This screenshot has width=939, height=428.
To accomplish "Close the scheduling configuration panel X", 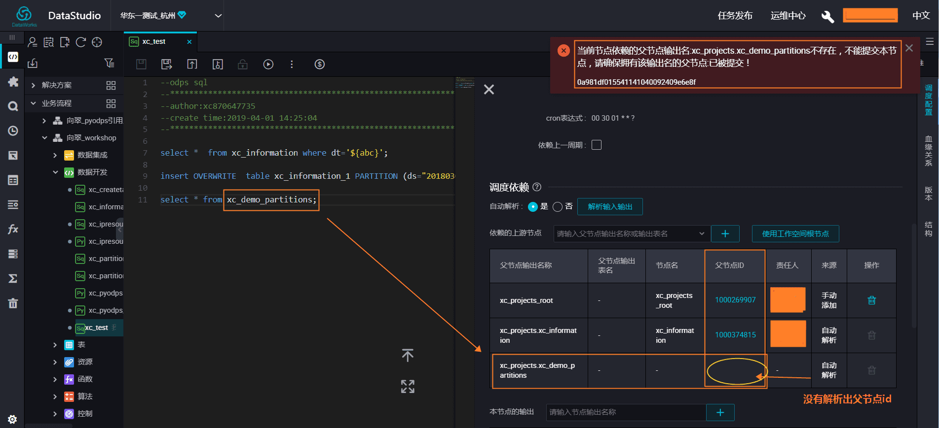I will click(488, 89).
